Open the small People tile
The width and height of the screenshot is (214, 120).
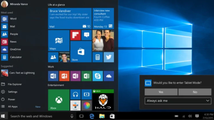pos(53,57)
